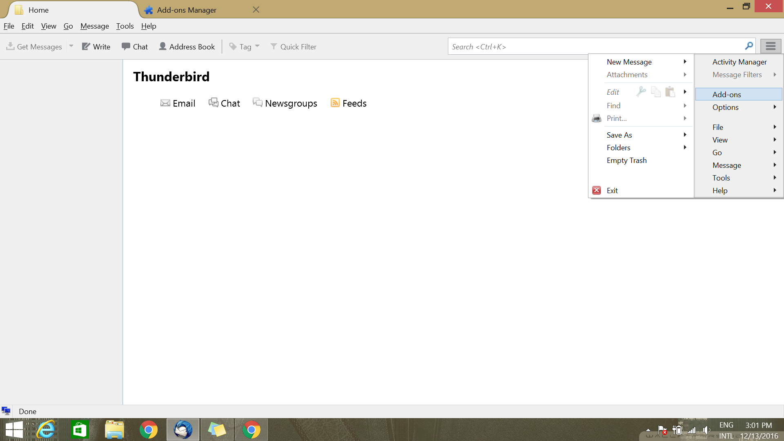Open Internet Explorer from taskbar
784x441 pixels.
tap(45, 430)
